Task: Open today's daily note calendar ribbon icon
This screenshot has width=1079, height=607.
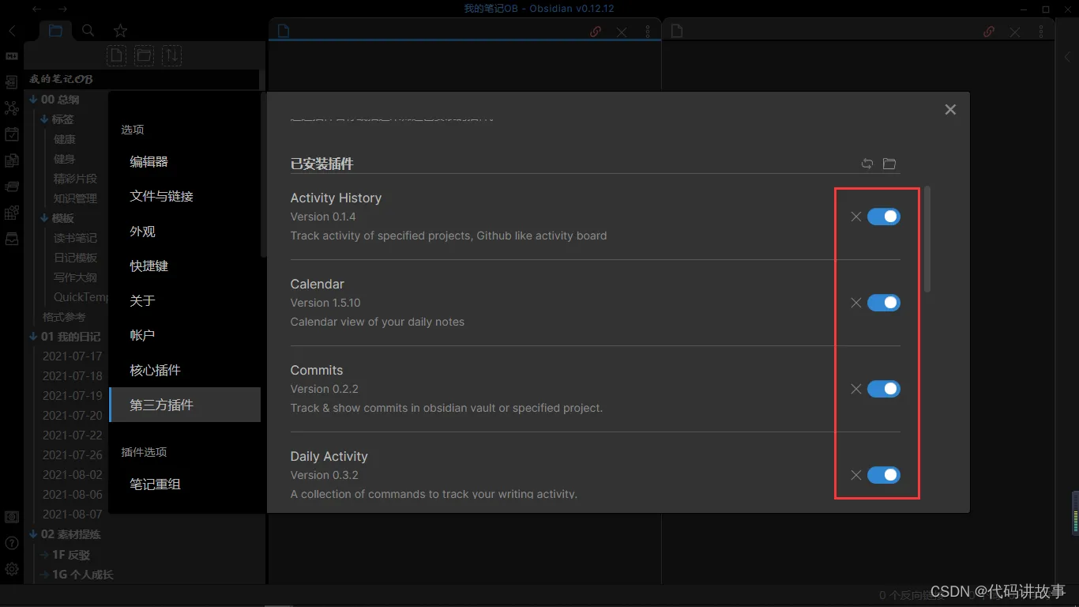Action: 12,134
